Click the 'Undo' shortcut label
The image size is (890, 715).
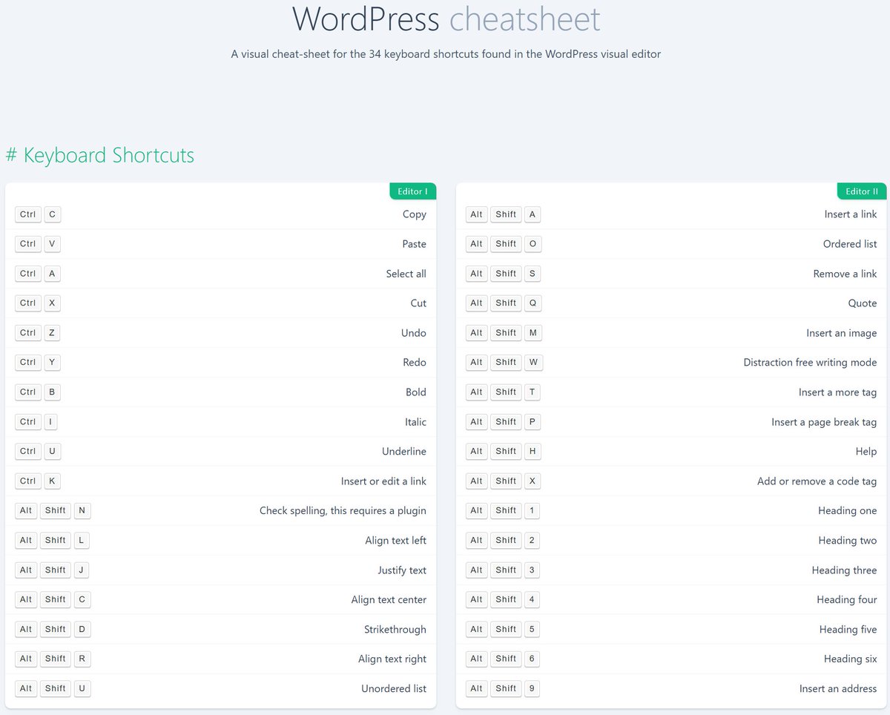414,333
